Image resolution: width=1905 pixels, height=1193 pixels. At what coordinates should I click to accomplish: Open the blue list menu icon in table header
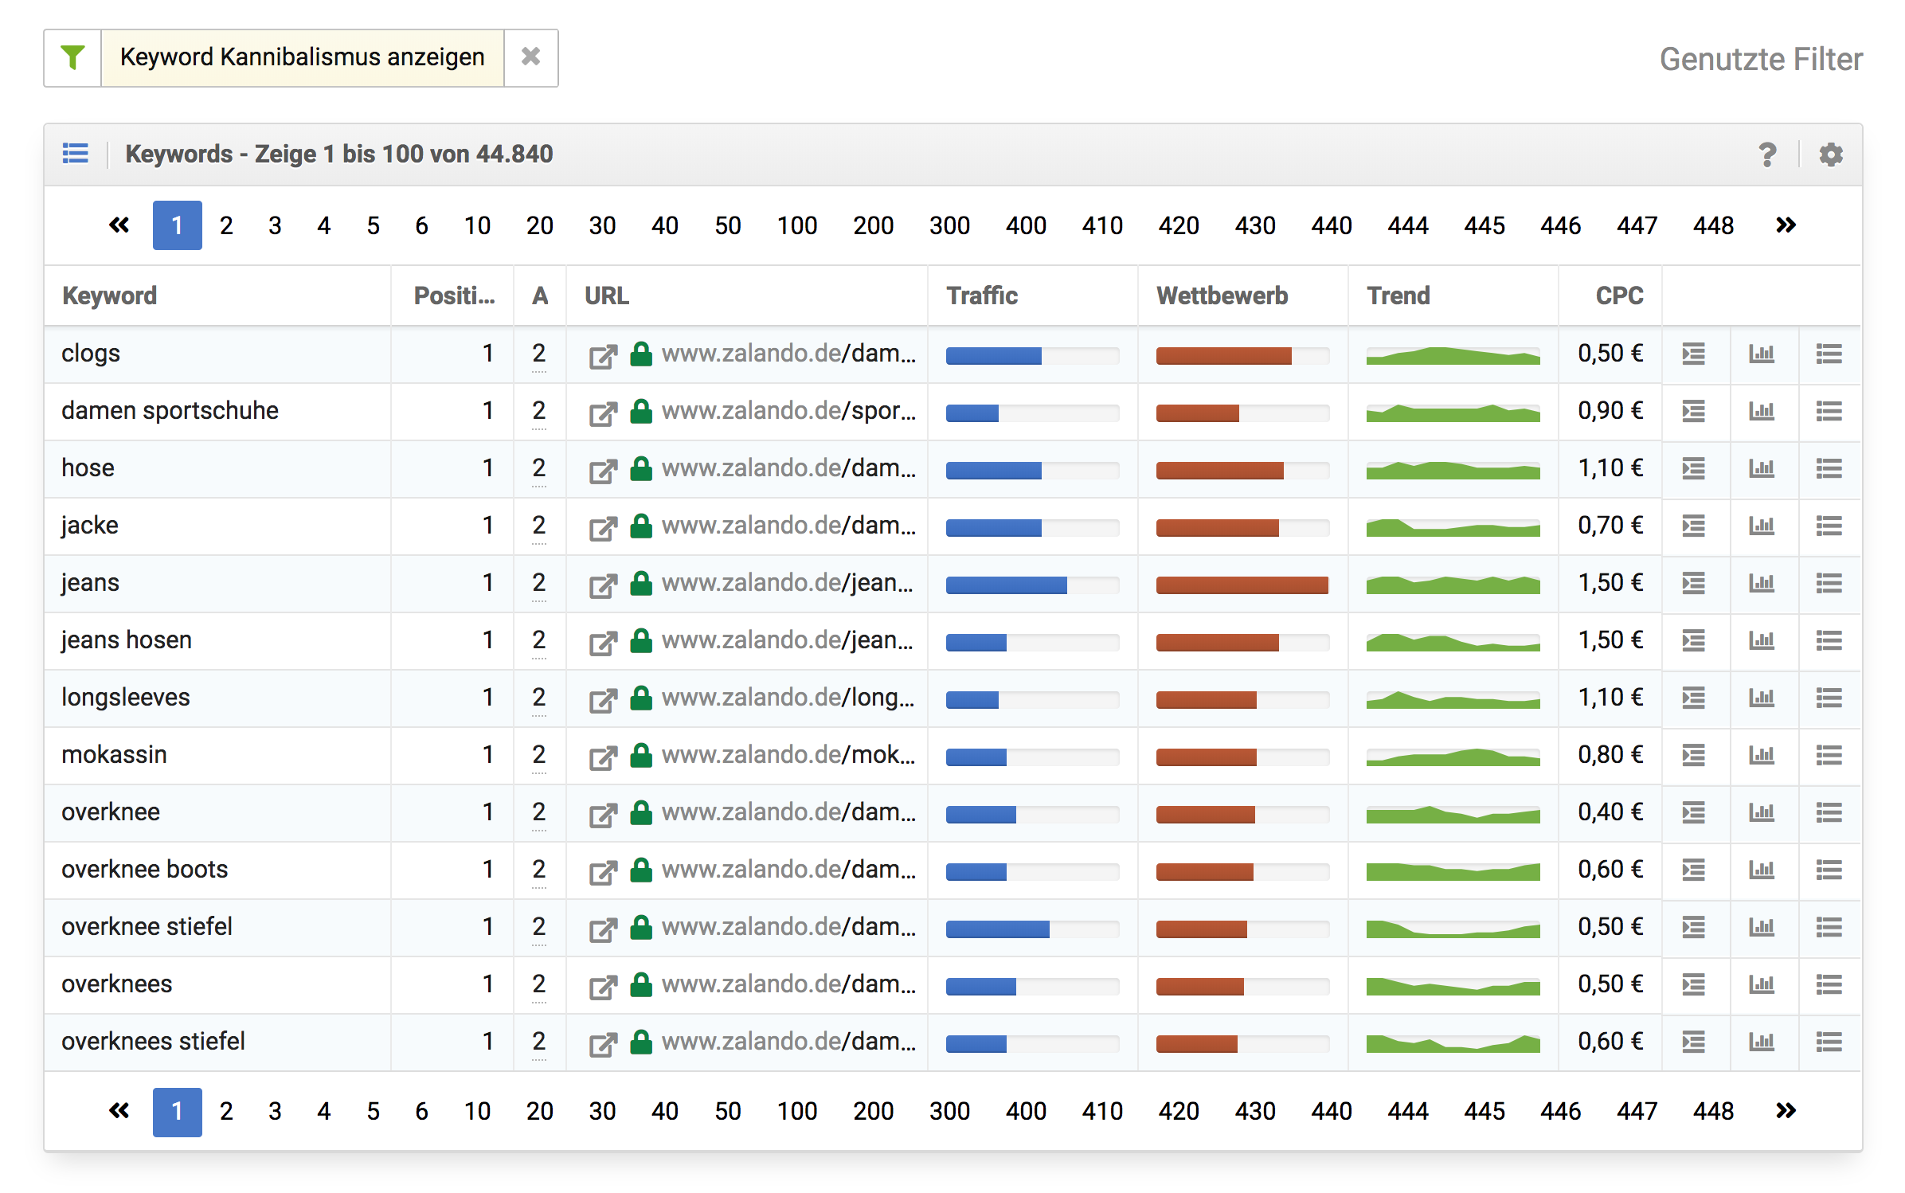(x=76, y=153)
